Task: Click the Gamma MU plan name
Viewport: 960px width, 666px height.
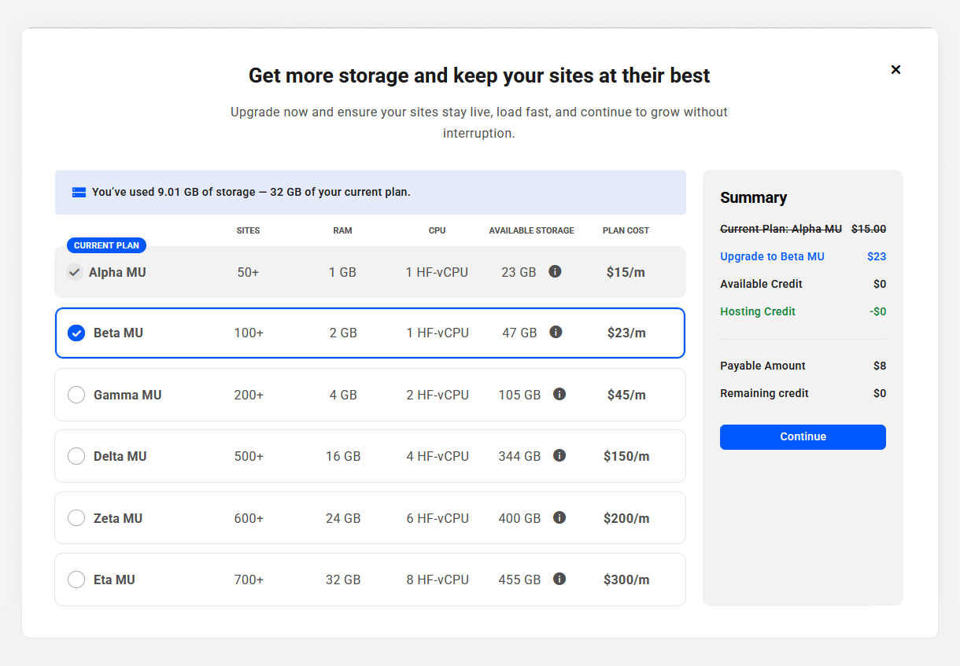Action: 127,395
